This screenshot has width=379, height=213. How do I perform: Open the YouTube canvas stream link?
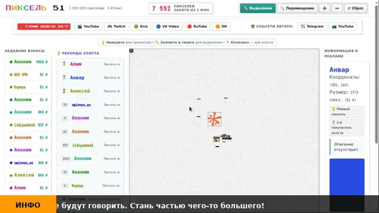coord(88,26)
